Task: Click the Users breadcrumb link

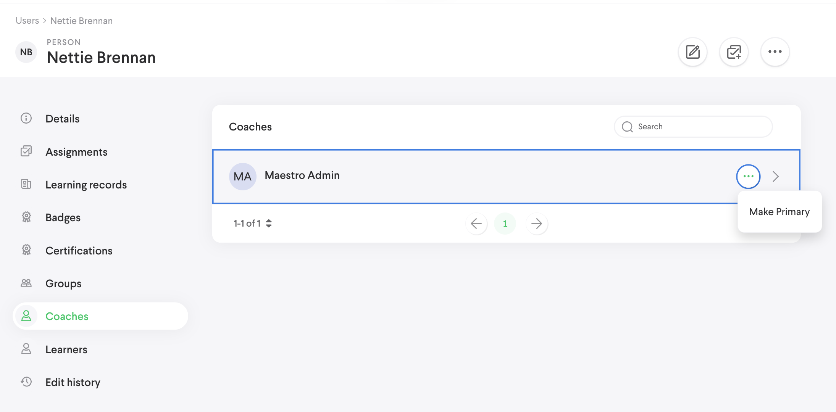Action: [x=27, y=21]
